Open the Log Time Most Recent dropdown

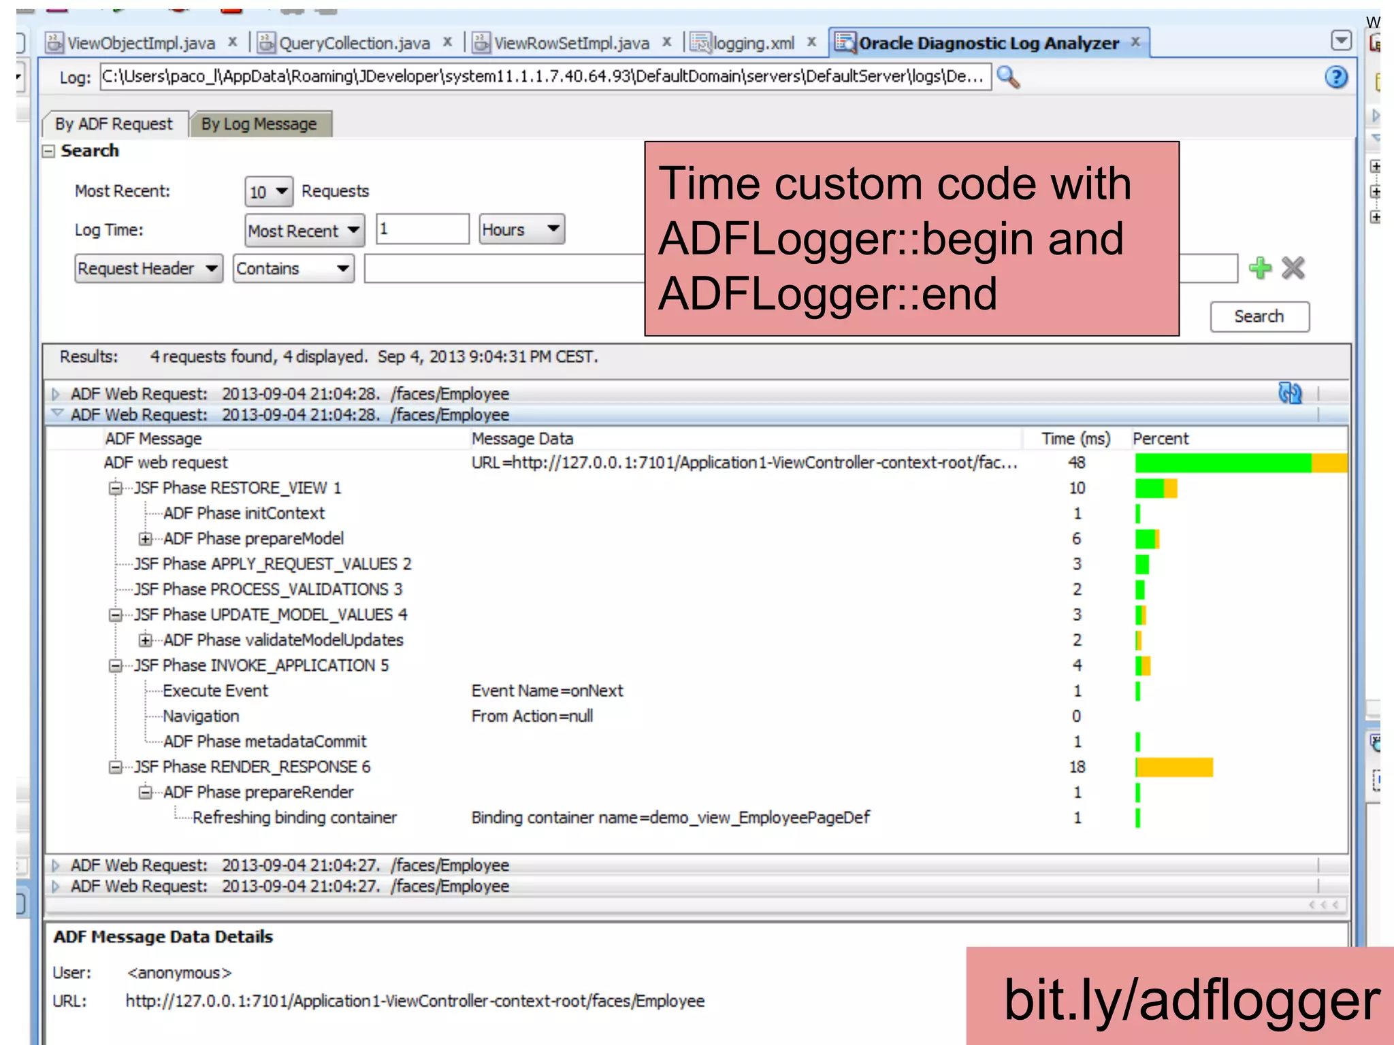[305, 231]
